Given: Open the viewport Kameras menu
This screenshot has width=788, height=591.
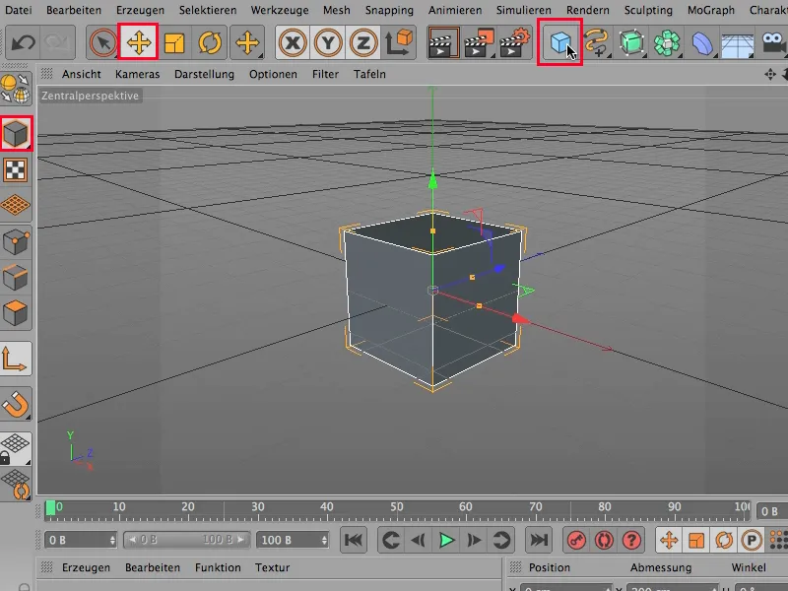Looking at the screenshot, I should [137, 74].
